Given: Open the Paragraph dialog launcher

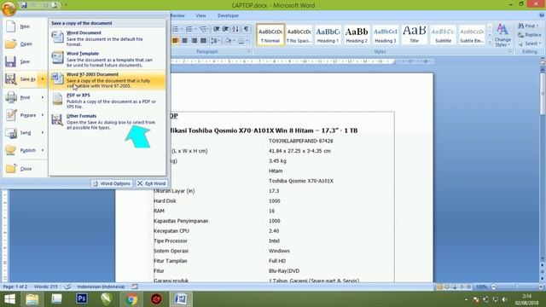Looking at the screenshot, I should pos(249,51).
